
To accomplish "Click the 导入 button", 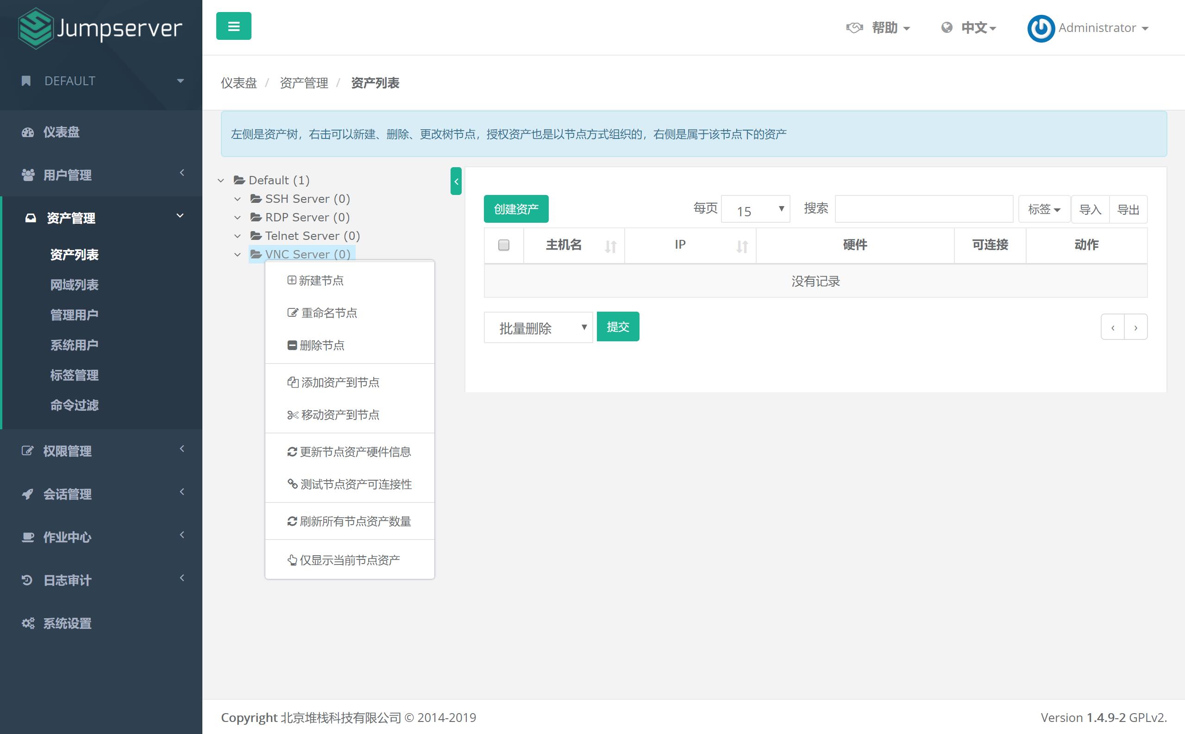I will 1090,209.
